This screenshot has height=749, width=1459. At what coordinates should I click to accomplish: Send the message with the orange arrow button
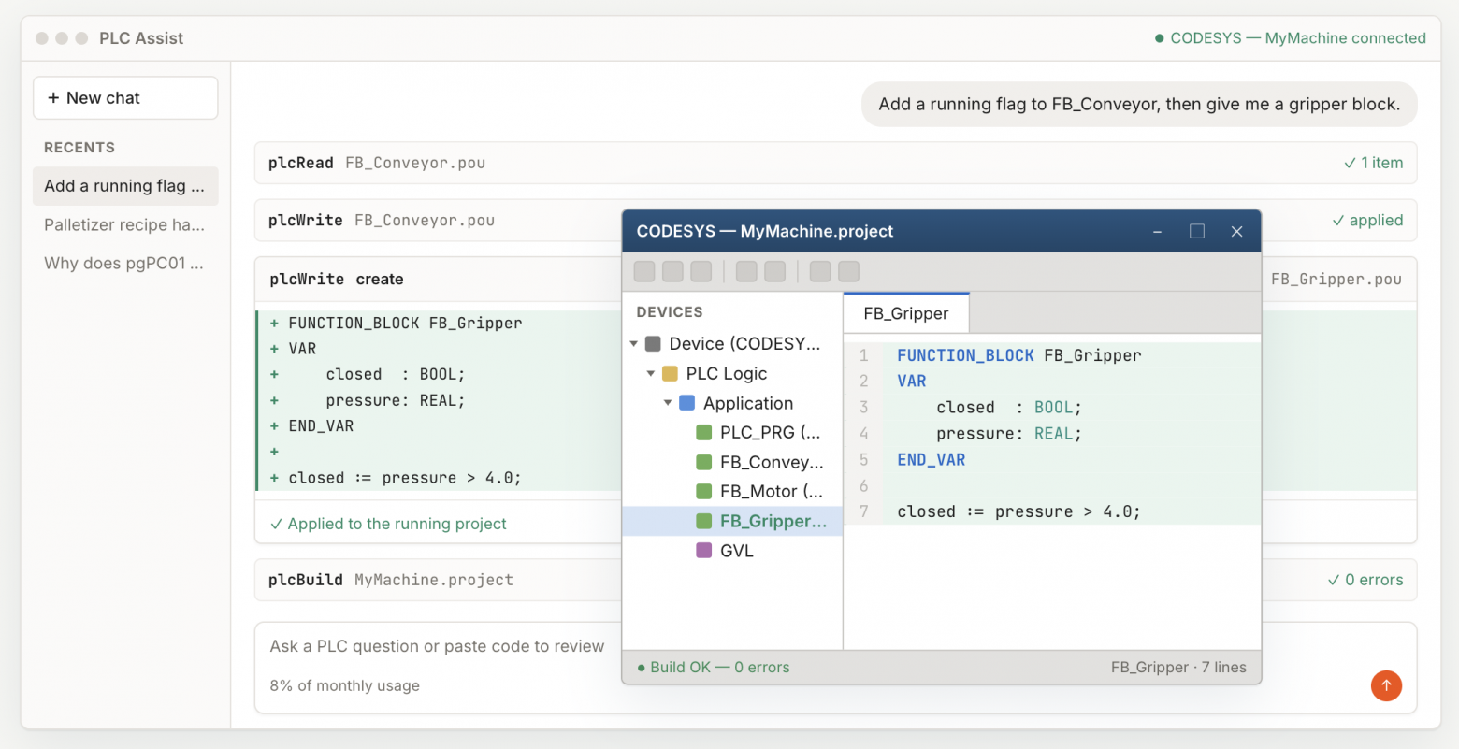[x=1386, y=685]
